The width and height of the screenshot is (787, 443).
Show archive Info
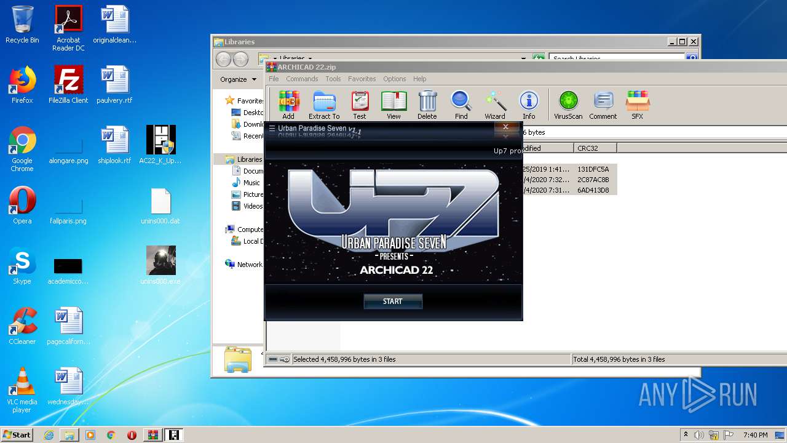[x=529, y=105]
